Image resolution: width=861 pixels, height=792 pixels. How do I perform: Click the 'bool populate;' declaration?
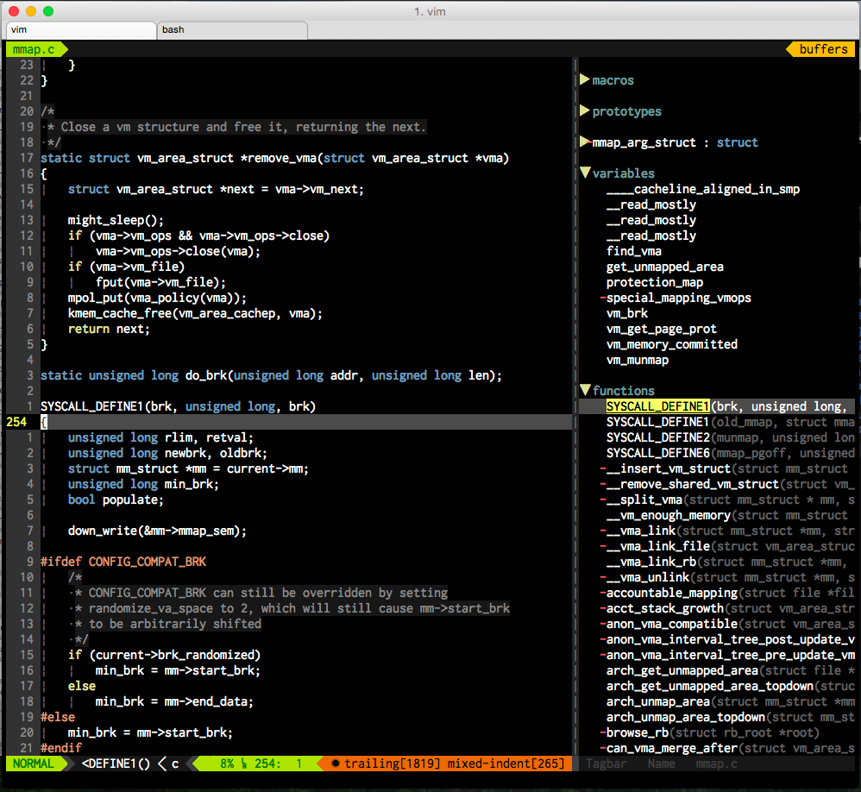click(x=116, y=500)
